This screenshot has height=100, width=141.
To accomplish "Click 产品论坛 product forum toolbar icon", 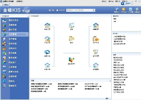I will click(x=124, y=10).
